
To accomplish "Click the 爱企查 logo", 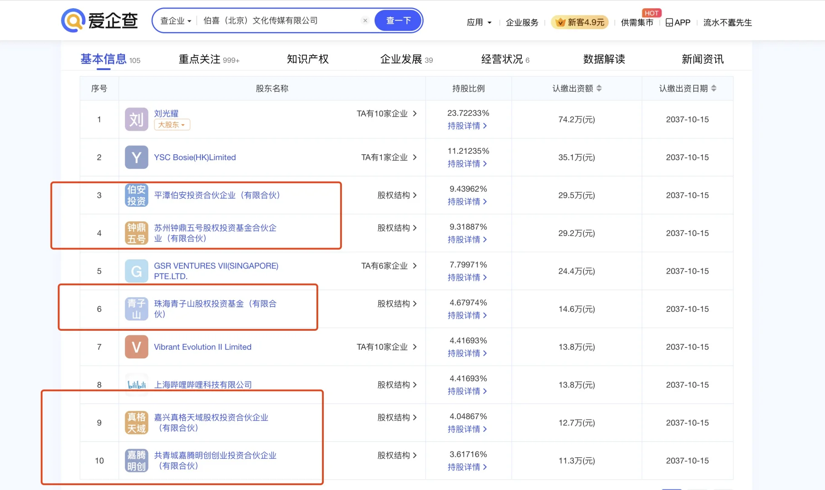I will (x=99, y=20).
